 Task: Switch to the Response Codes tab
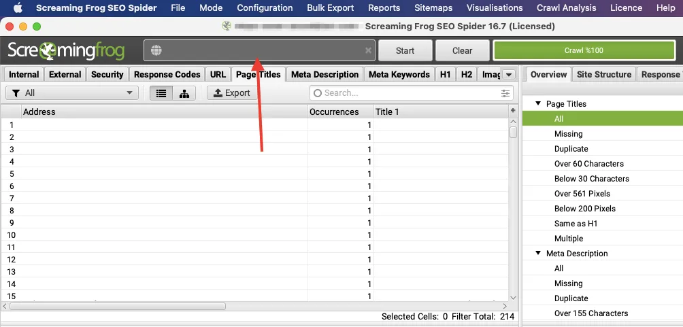coord(167,75)
